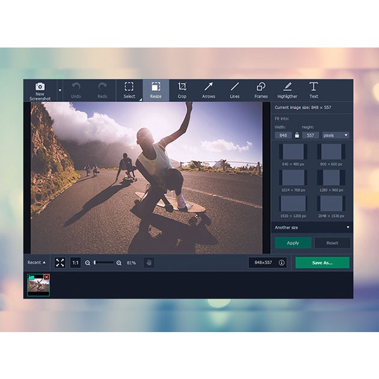
Task: Expand the Another size section
Action: click(312, 227)
